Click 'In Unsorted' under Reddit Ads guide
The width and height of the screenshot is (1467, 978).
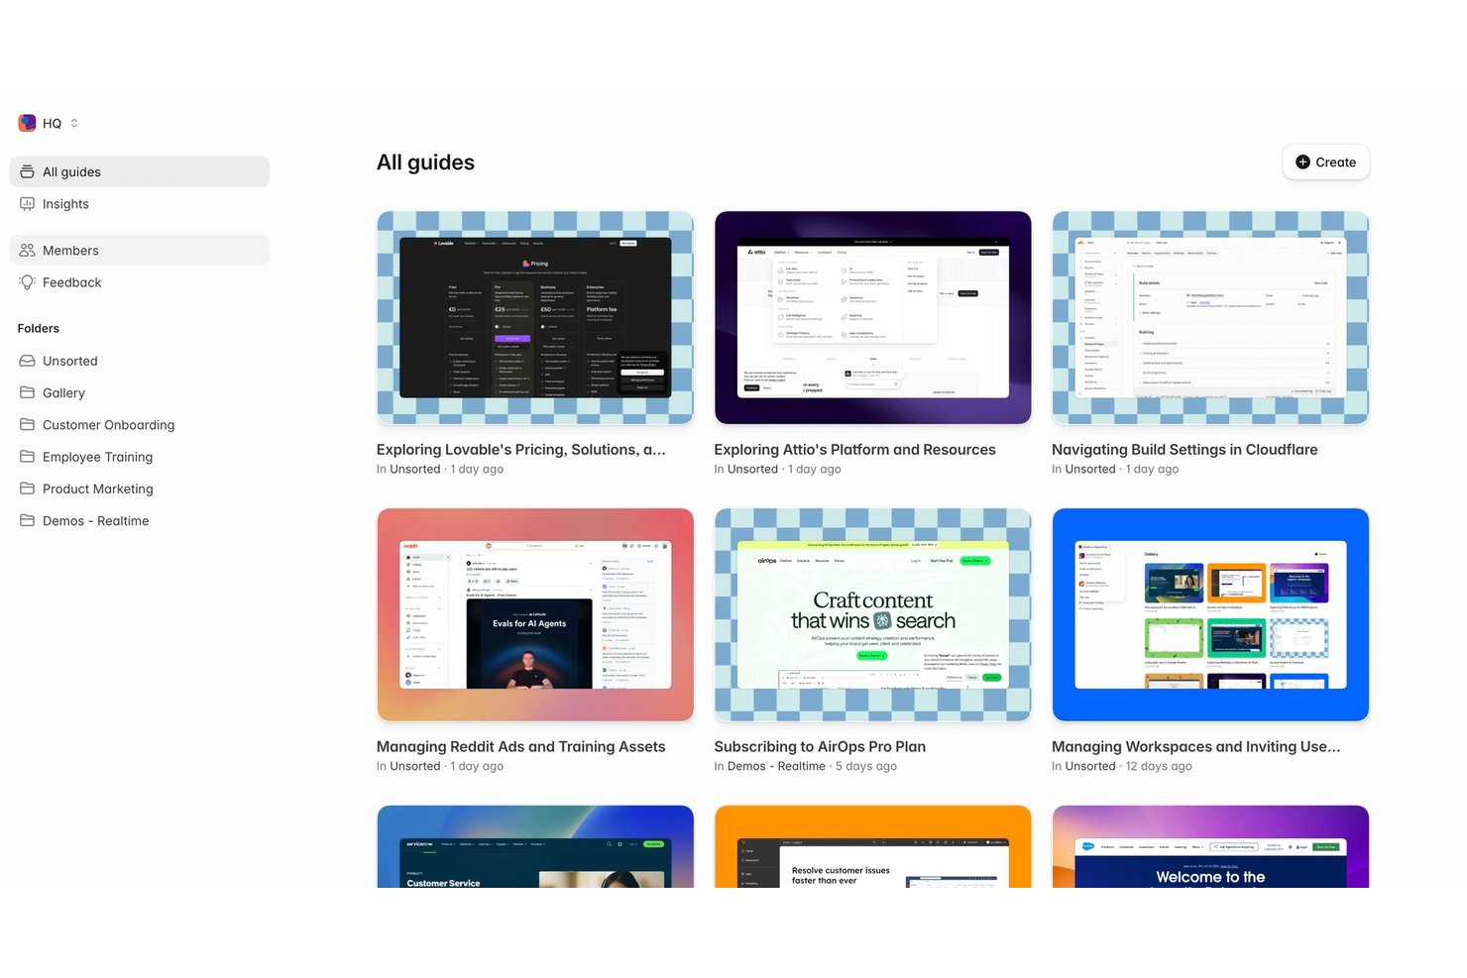coord(408,766)
